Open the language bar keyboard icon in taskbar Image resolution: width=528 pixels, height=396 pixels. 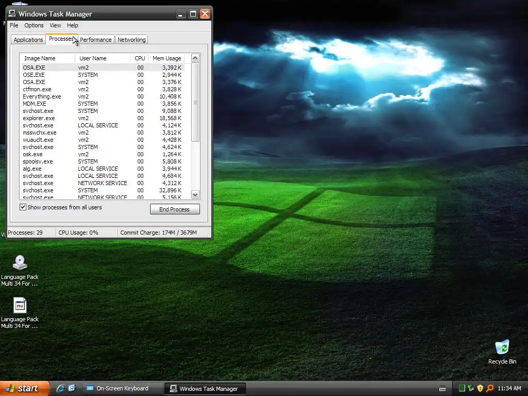442,389
